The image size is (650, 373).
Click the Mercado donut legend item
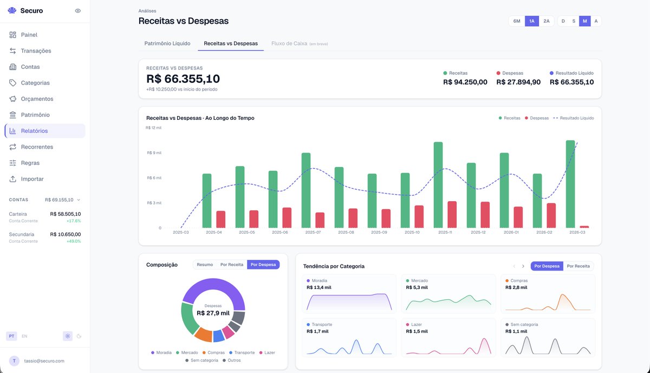[187, 352]
